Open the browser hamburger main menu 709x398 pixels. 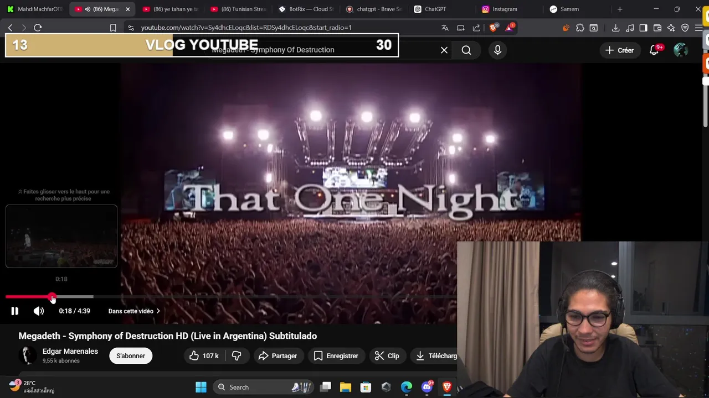[x=699, y=28]
